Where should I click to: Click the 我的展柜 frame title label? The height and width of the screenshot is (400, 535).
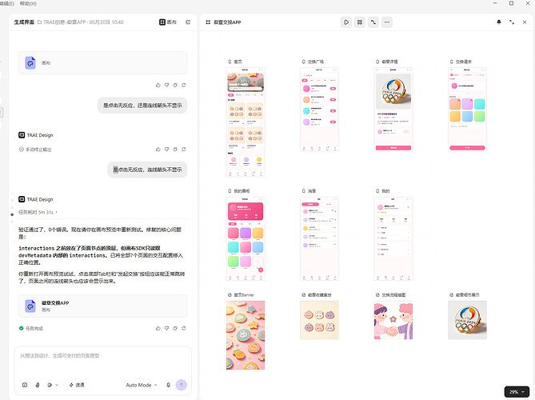point(242,190)
